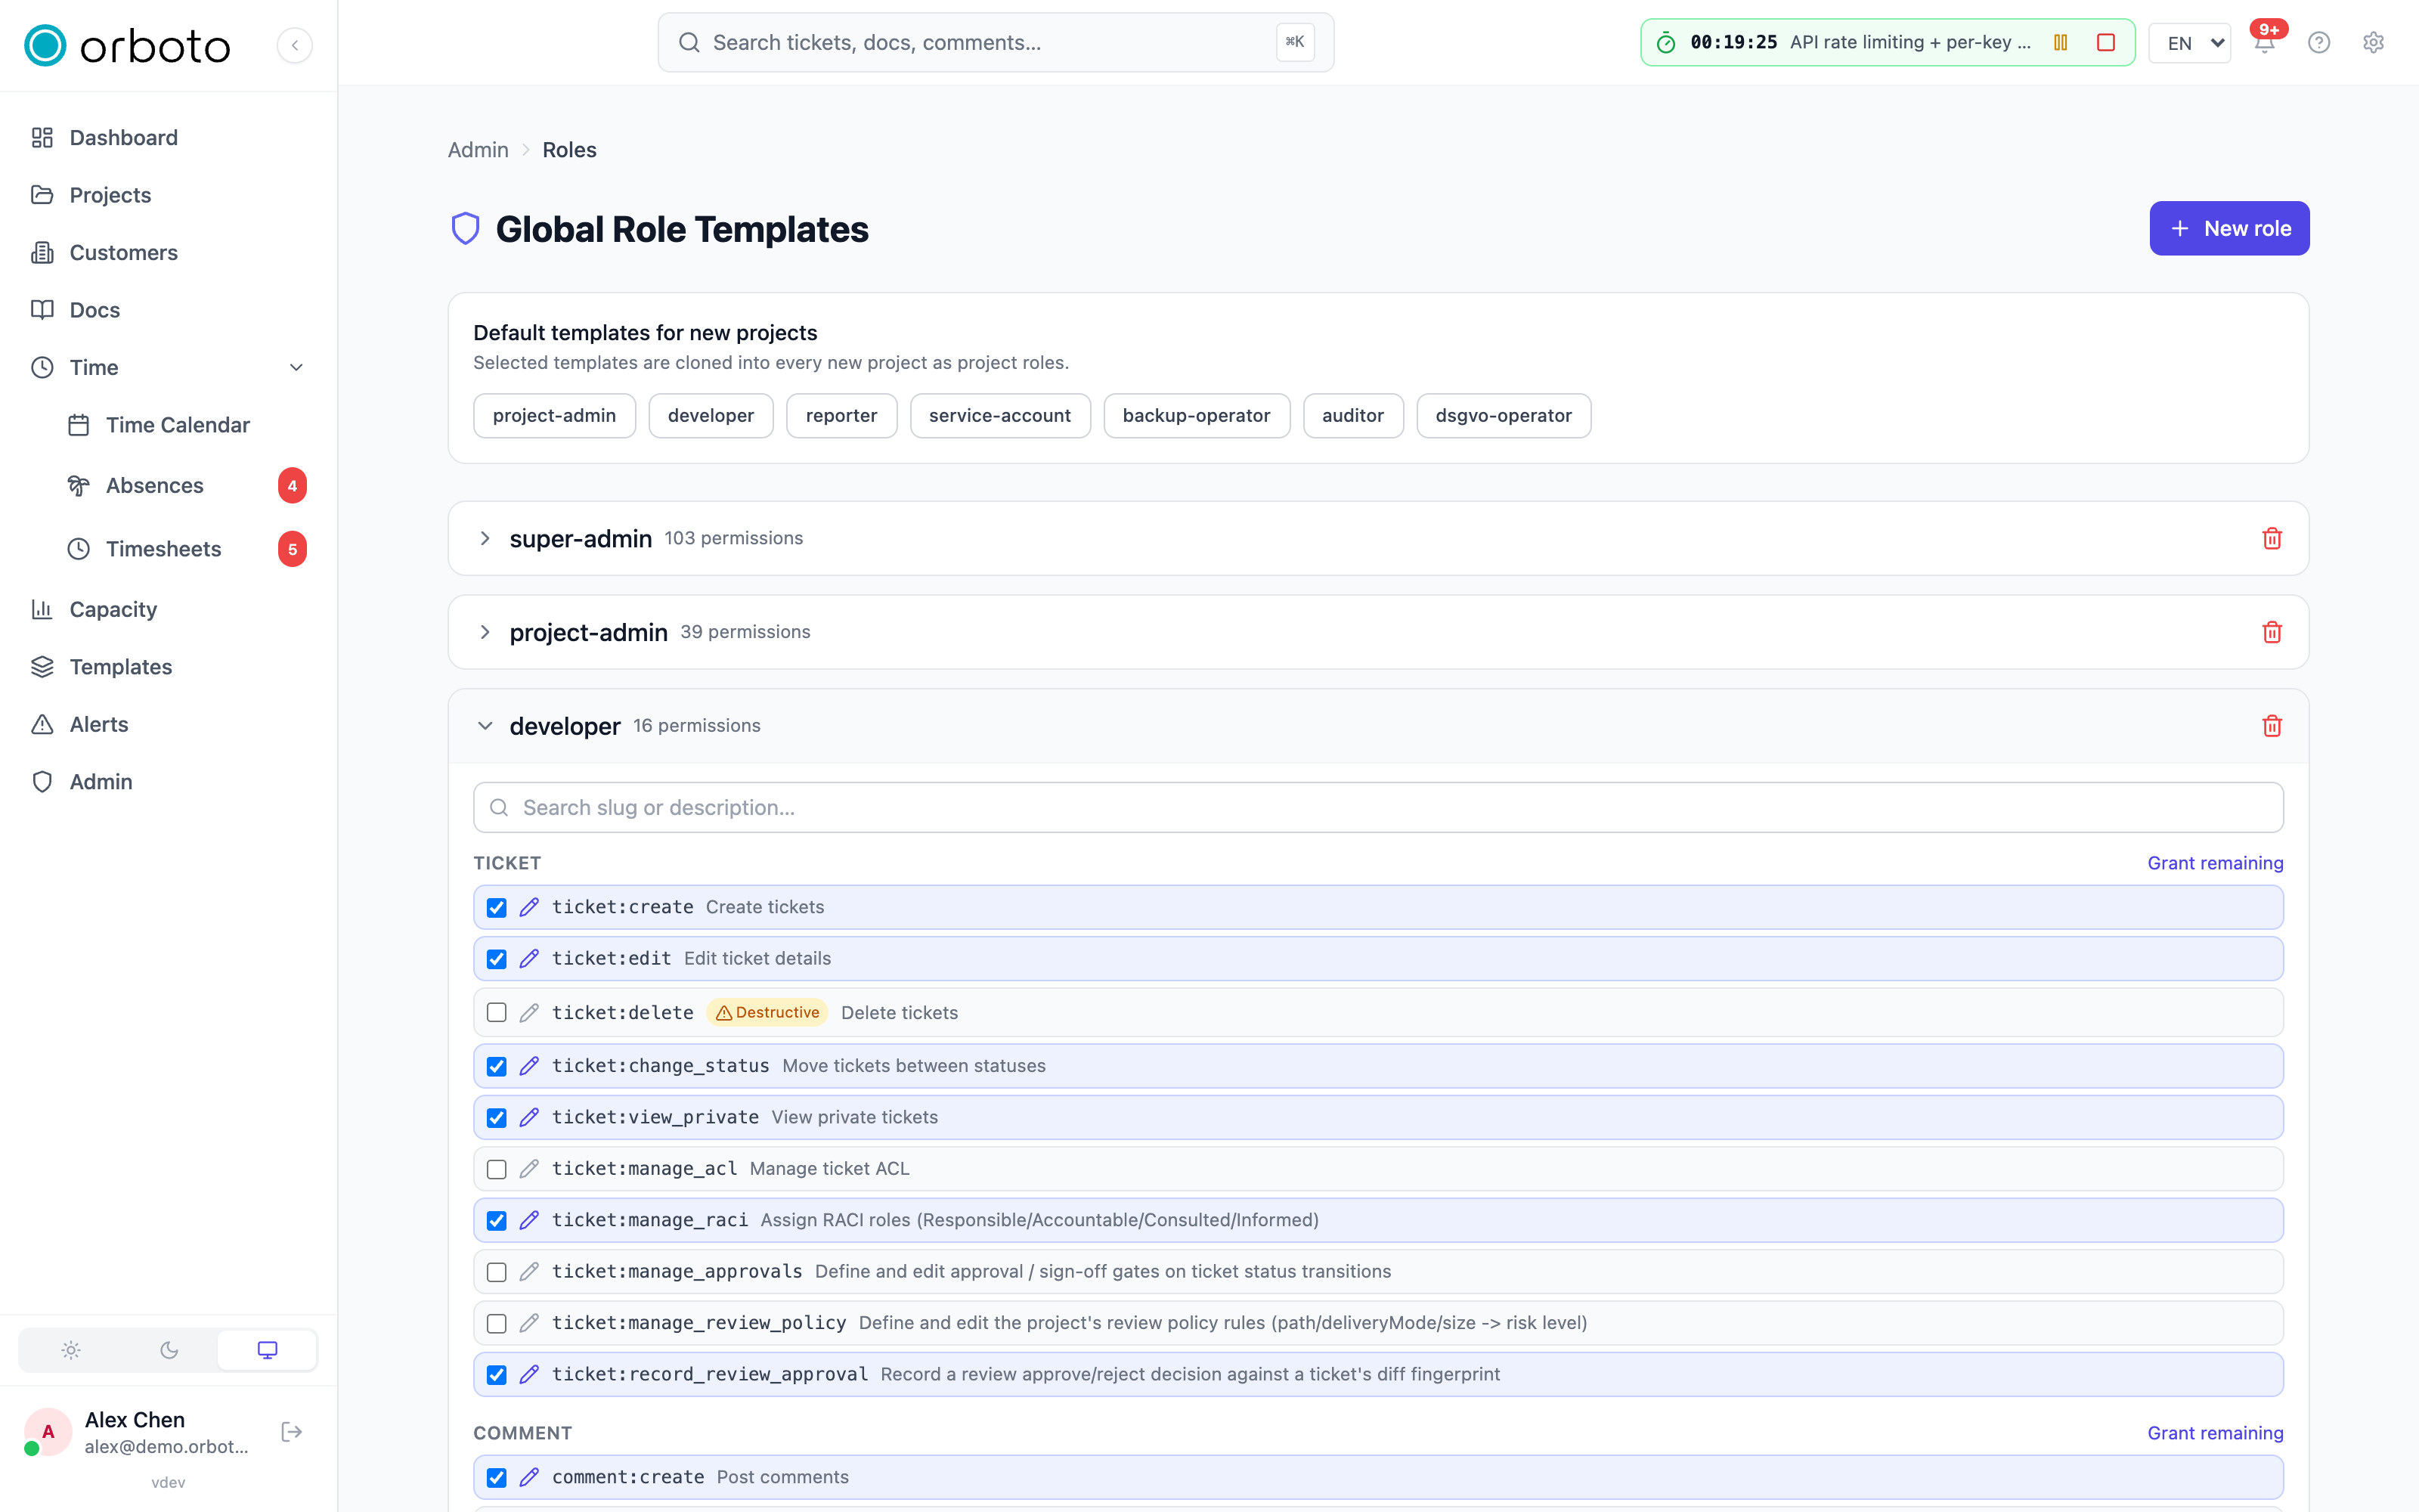This screenshot has height=1512, width=2419.
Task: Click Grant remaining for TICKET section
Action: coord(2214,863)
